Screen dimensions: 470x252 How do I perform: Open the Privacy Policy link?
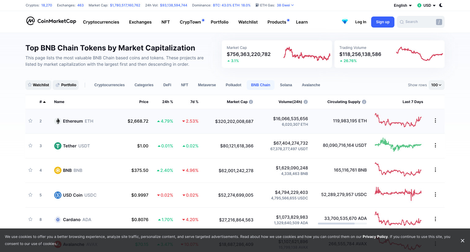coord(375,237)
